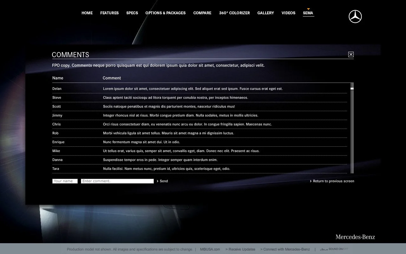The height and width of the screenshot is (254, 406).
Task: Select the name Jimmy in the list
Action: pyautogui.click(x=57, y=115)
